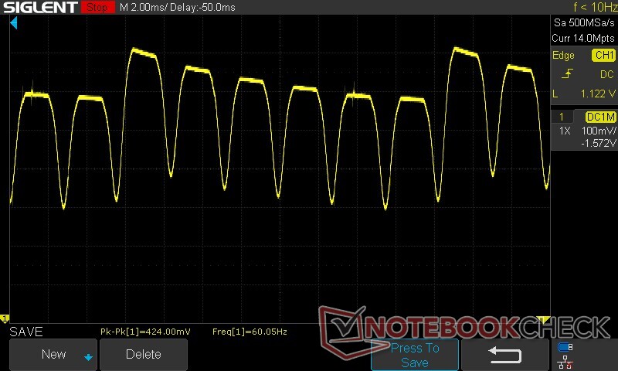618x371 pixels.
Task: Click the channel 1 number box
Action: pyautogui.click(x=562, y=117)
